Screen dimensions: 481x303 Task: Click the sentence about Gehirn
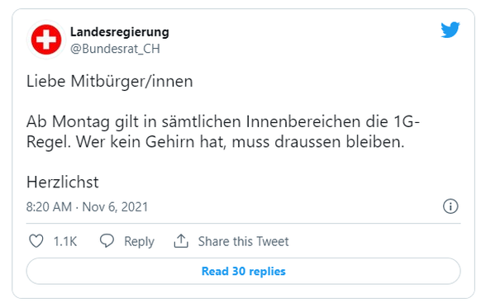click(x=240, y=142)
